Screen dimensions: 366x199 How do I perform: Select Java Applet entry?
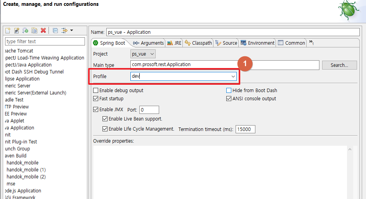coord(15,121)
